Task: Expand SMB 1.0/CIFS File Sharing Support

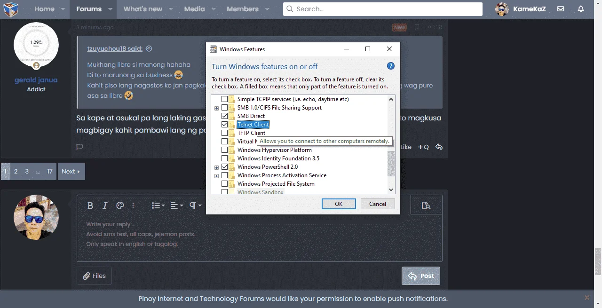Action: 217,108
